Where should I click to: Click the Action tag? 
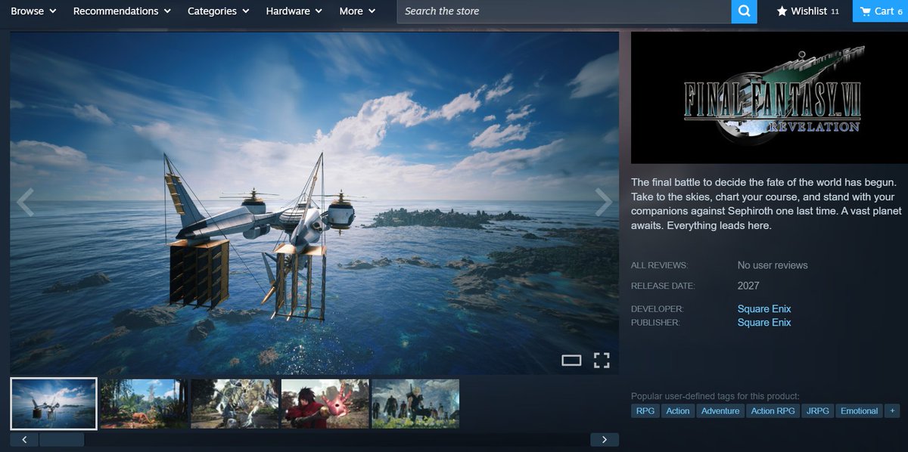point(678,411)
